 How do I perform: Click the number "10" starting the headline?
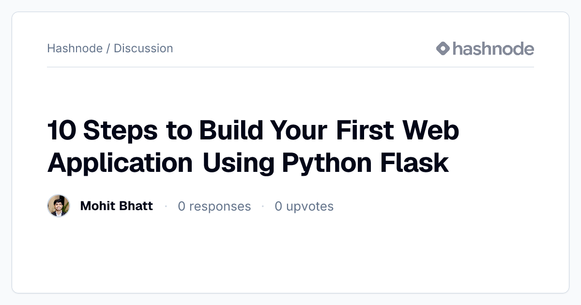coord(61,131)
